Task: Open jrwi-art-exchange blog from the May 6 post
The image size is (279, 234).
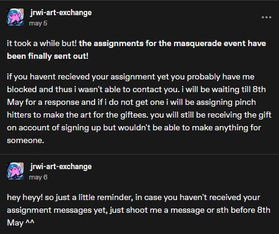Action: (61, 167)
